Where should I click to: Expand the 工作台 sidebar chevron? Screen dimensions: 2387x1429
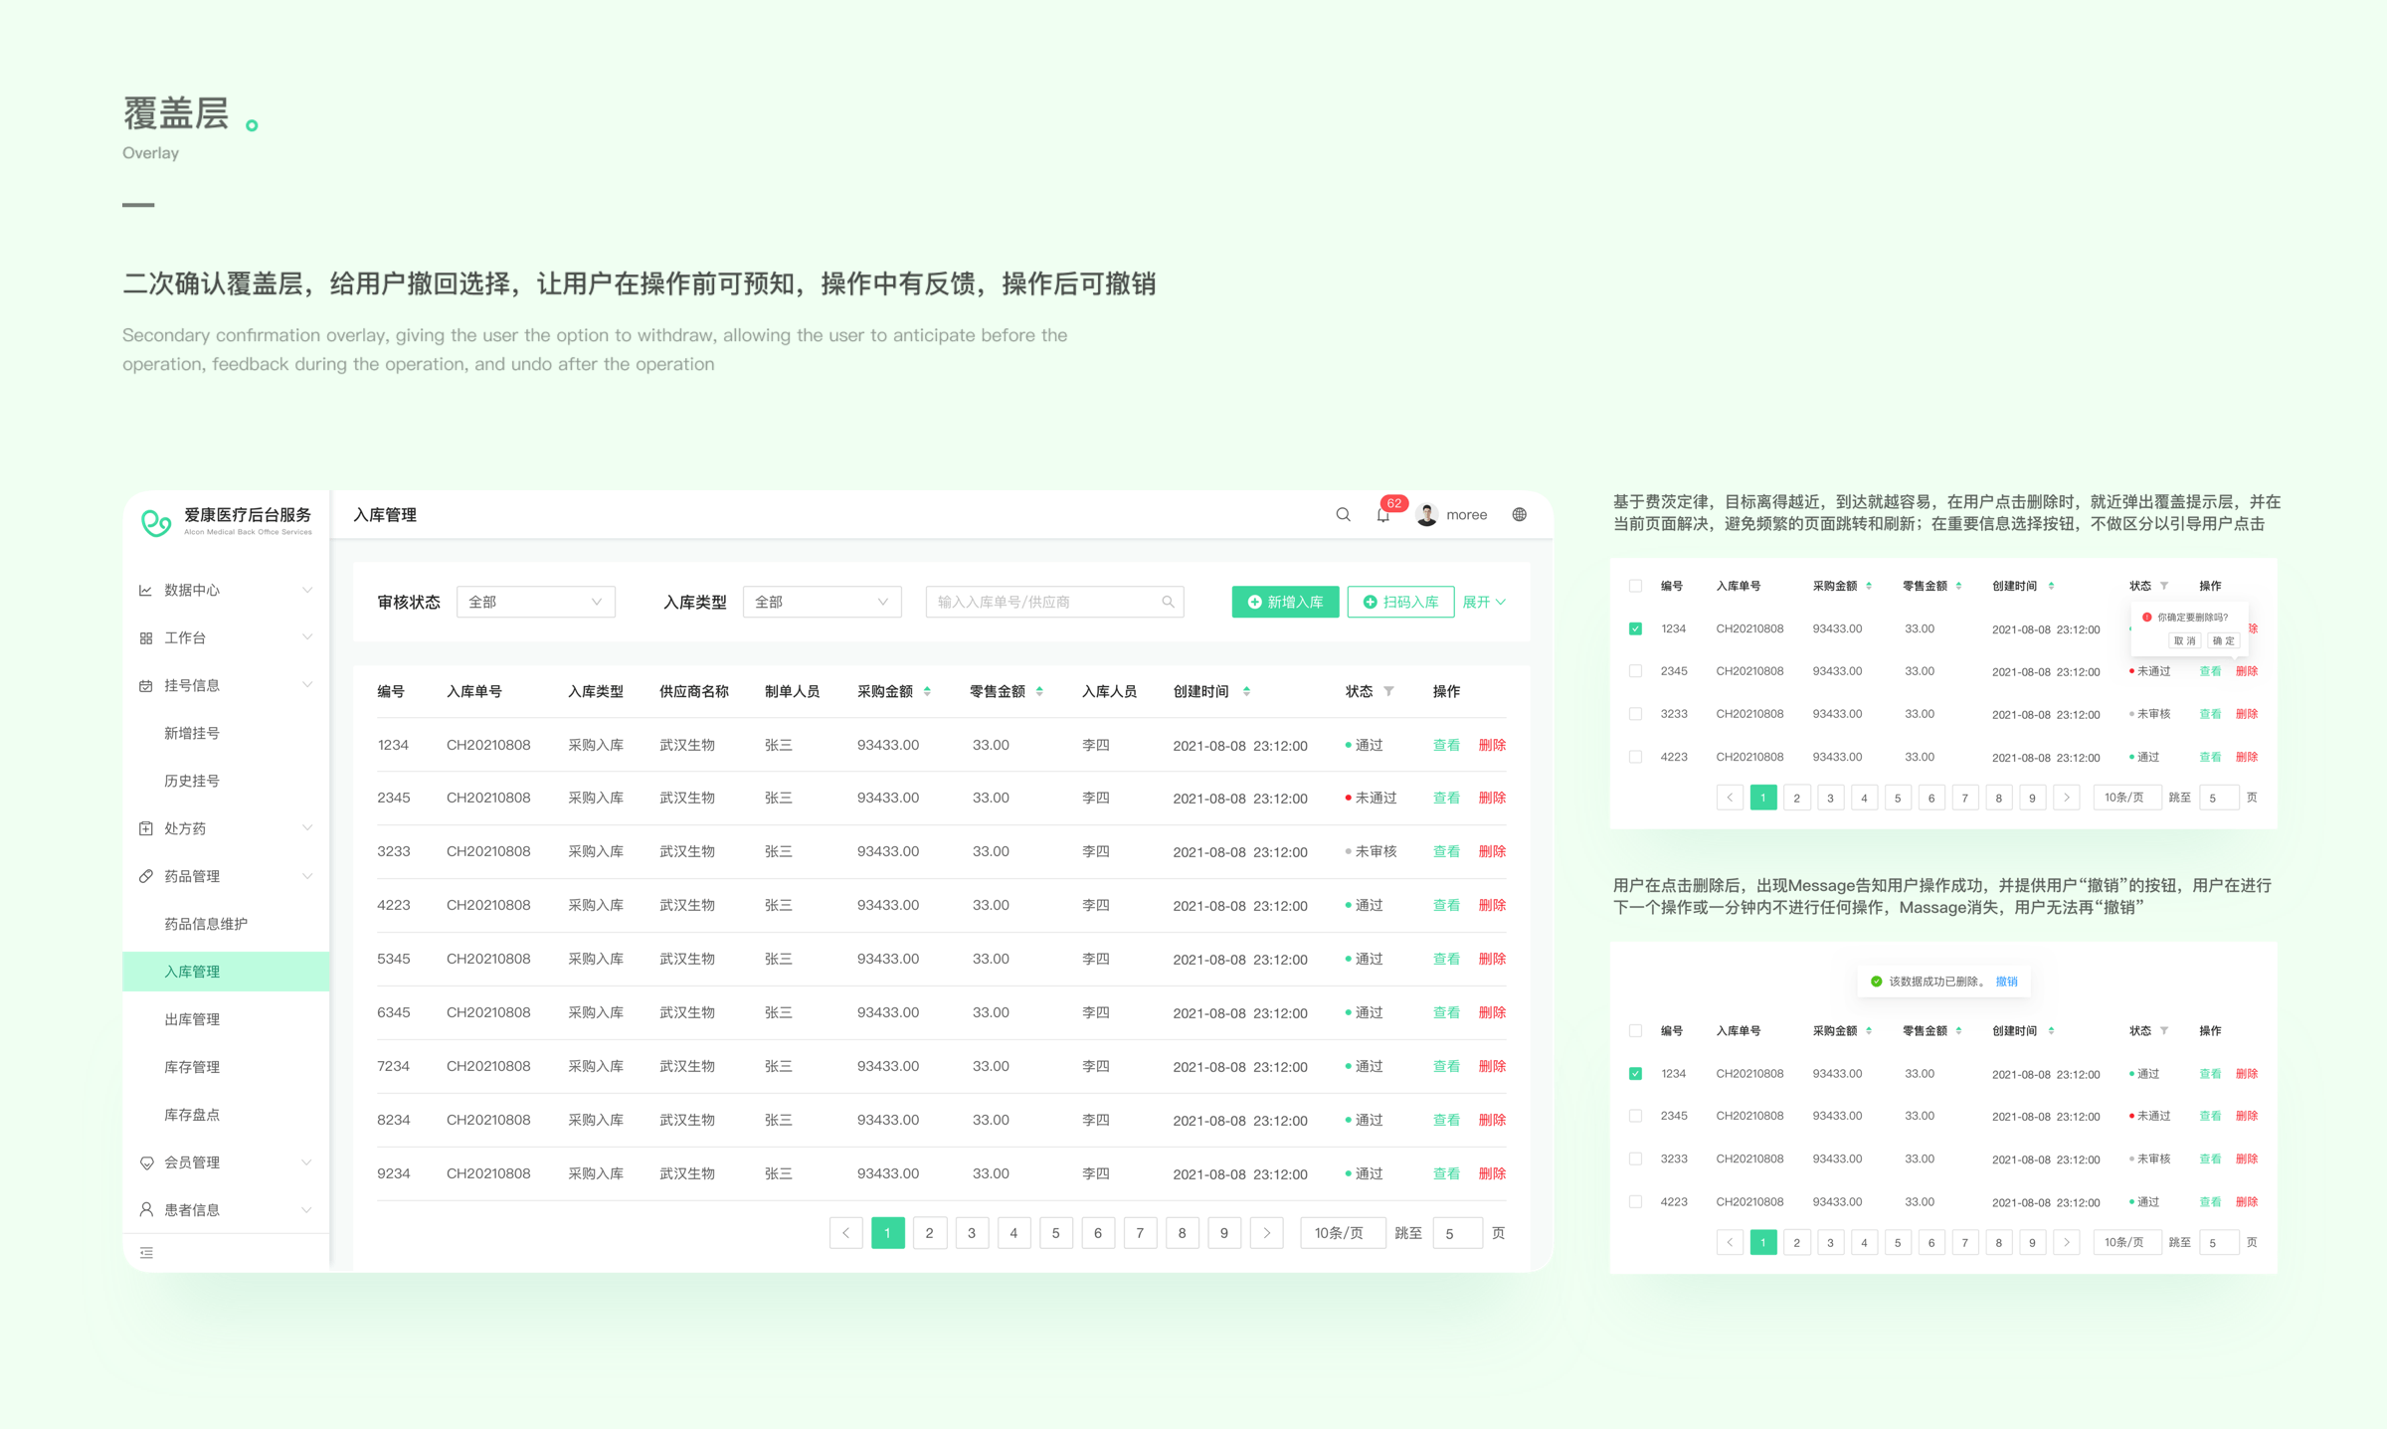306,637
